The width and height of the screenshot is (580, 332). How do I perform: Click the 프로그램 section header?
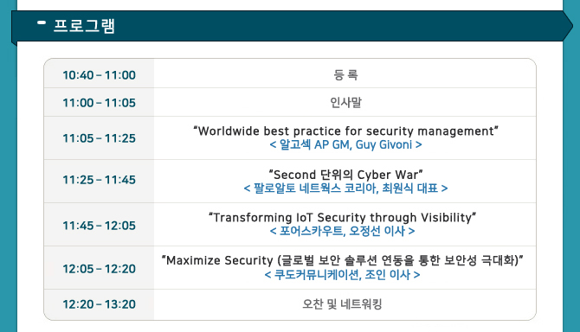pyautogui.click(x=84, y=26)
